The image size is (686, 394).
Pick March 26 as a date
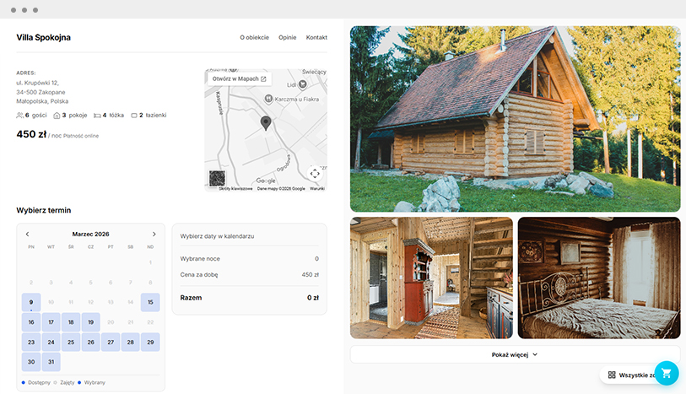tap(91, 343)
